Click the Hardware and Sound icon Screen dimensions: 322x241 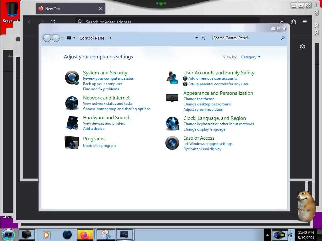(x=72, y=123)
